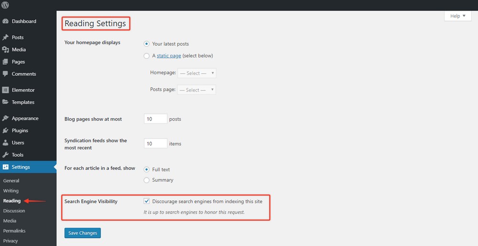The image size is (478, 246).
Task: Select Reading settings submenu
Action: (12, 201)
